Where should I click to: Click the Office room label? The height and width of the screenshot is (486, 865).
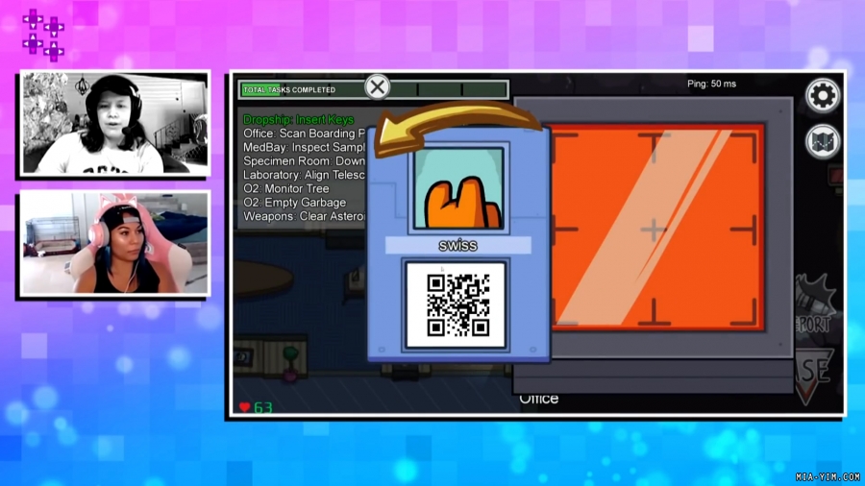(539, 399)
